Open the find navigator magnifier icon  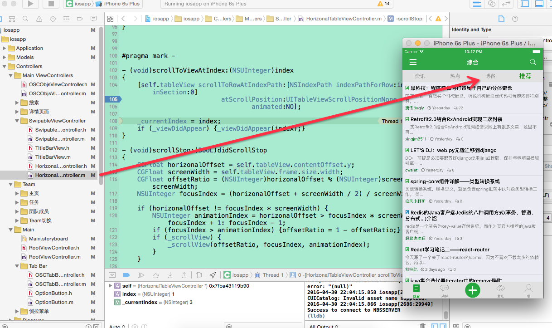coord(25,19)
